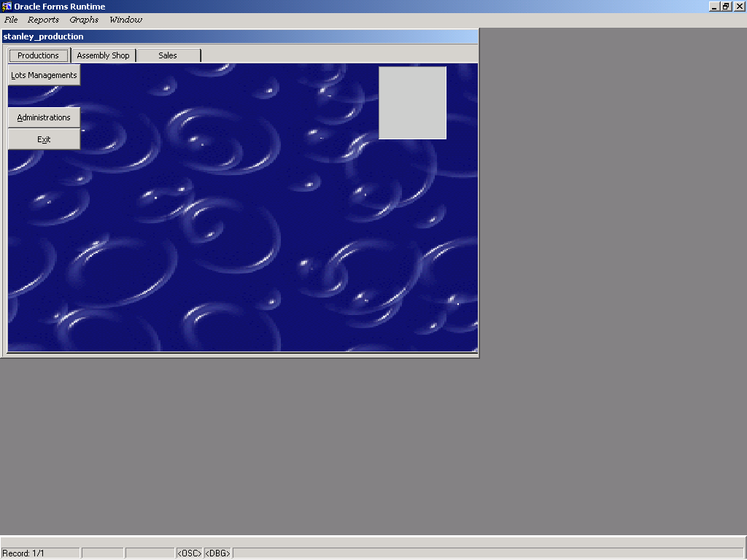This screenshot has width=747, height=560.
Task: Click the Record: 1/1 status field
Action: [x=40, y=553]
